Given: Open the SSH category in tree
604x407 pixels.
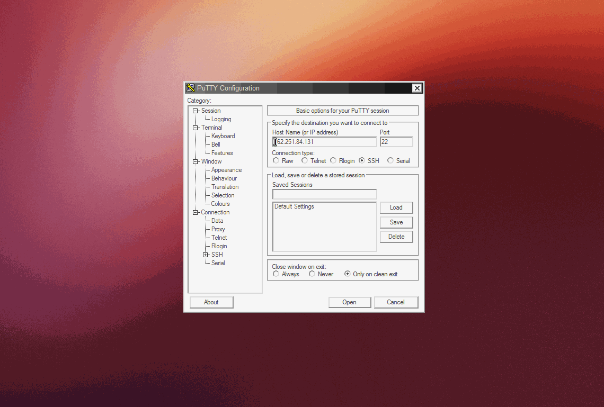Looking at the screenshot, I should 217,255.
